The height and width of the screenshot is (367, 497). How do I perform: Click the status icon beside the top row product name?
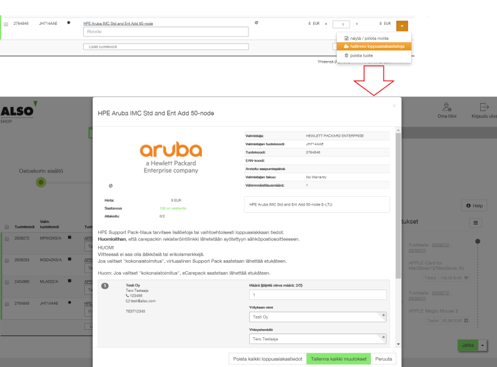coord(257,22)
